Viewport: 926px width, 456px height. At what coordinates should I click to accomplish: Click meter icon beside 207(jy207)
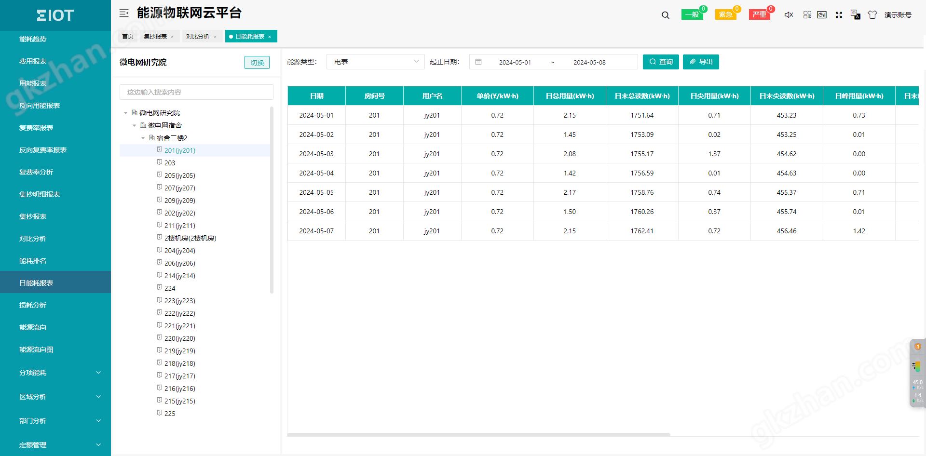click(160, 188)
